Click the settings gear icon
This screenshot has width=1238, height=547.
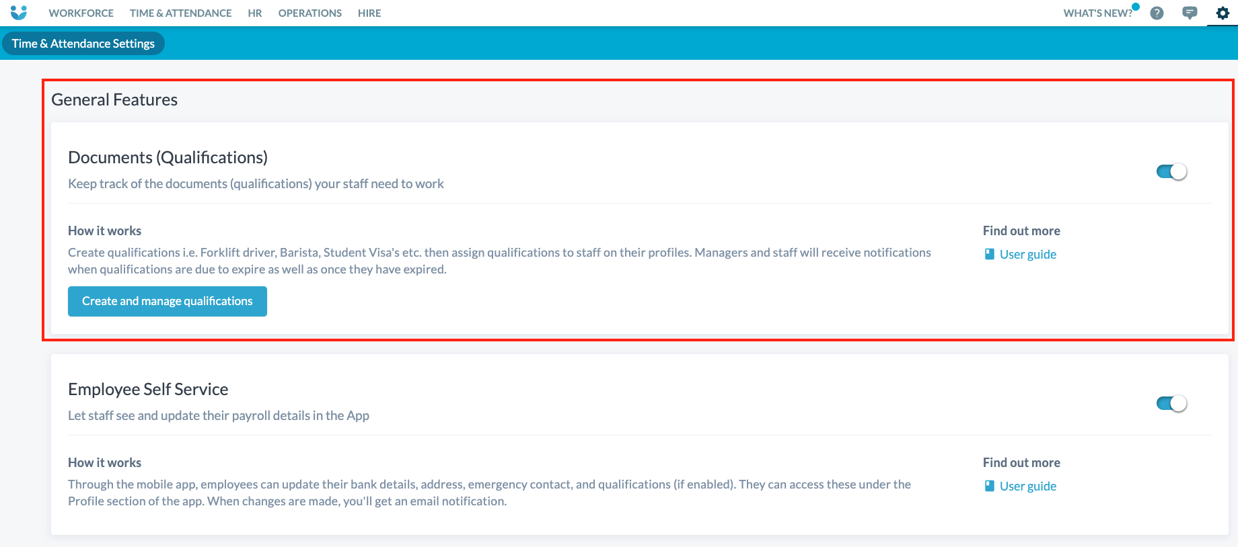pos(1223,13)
